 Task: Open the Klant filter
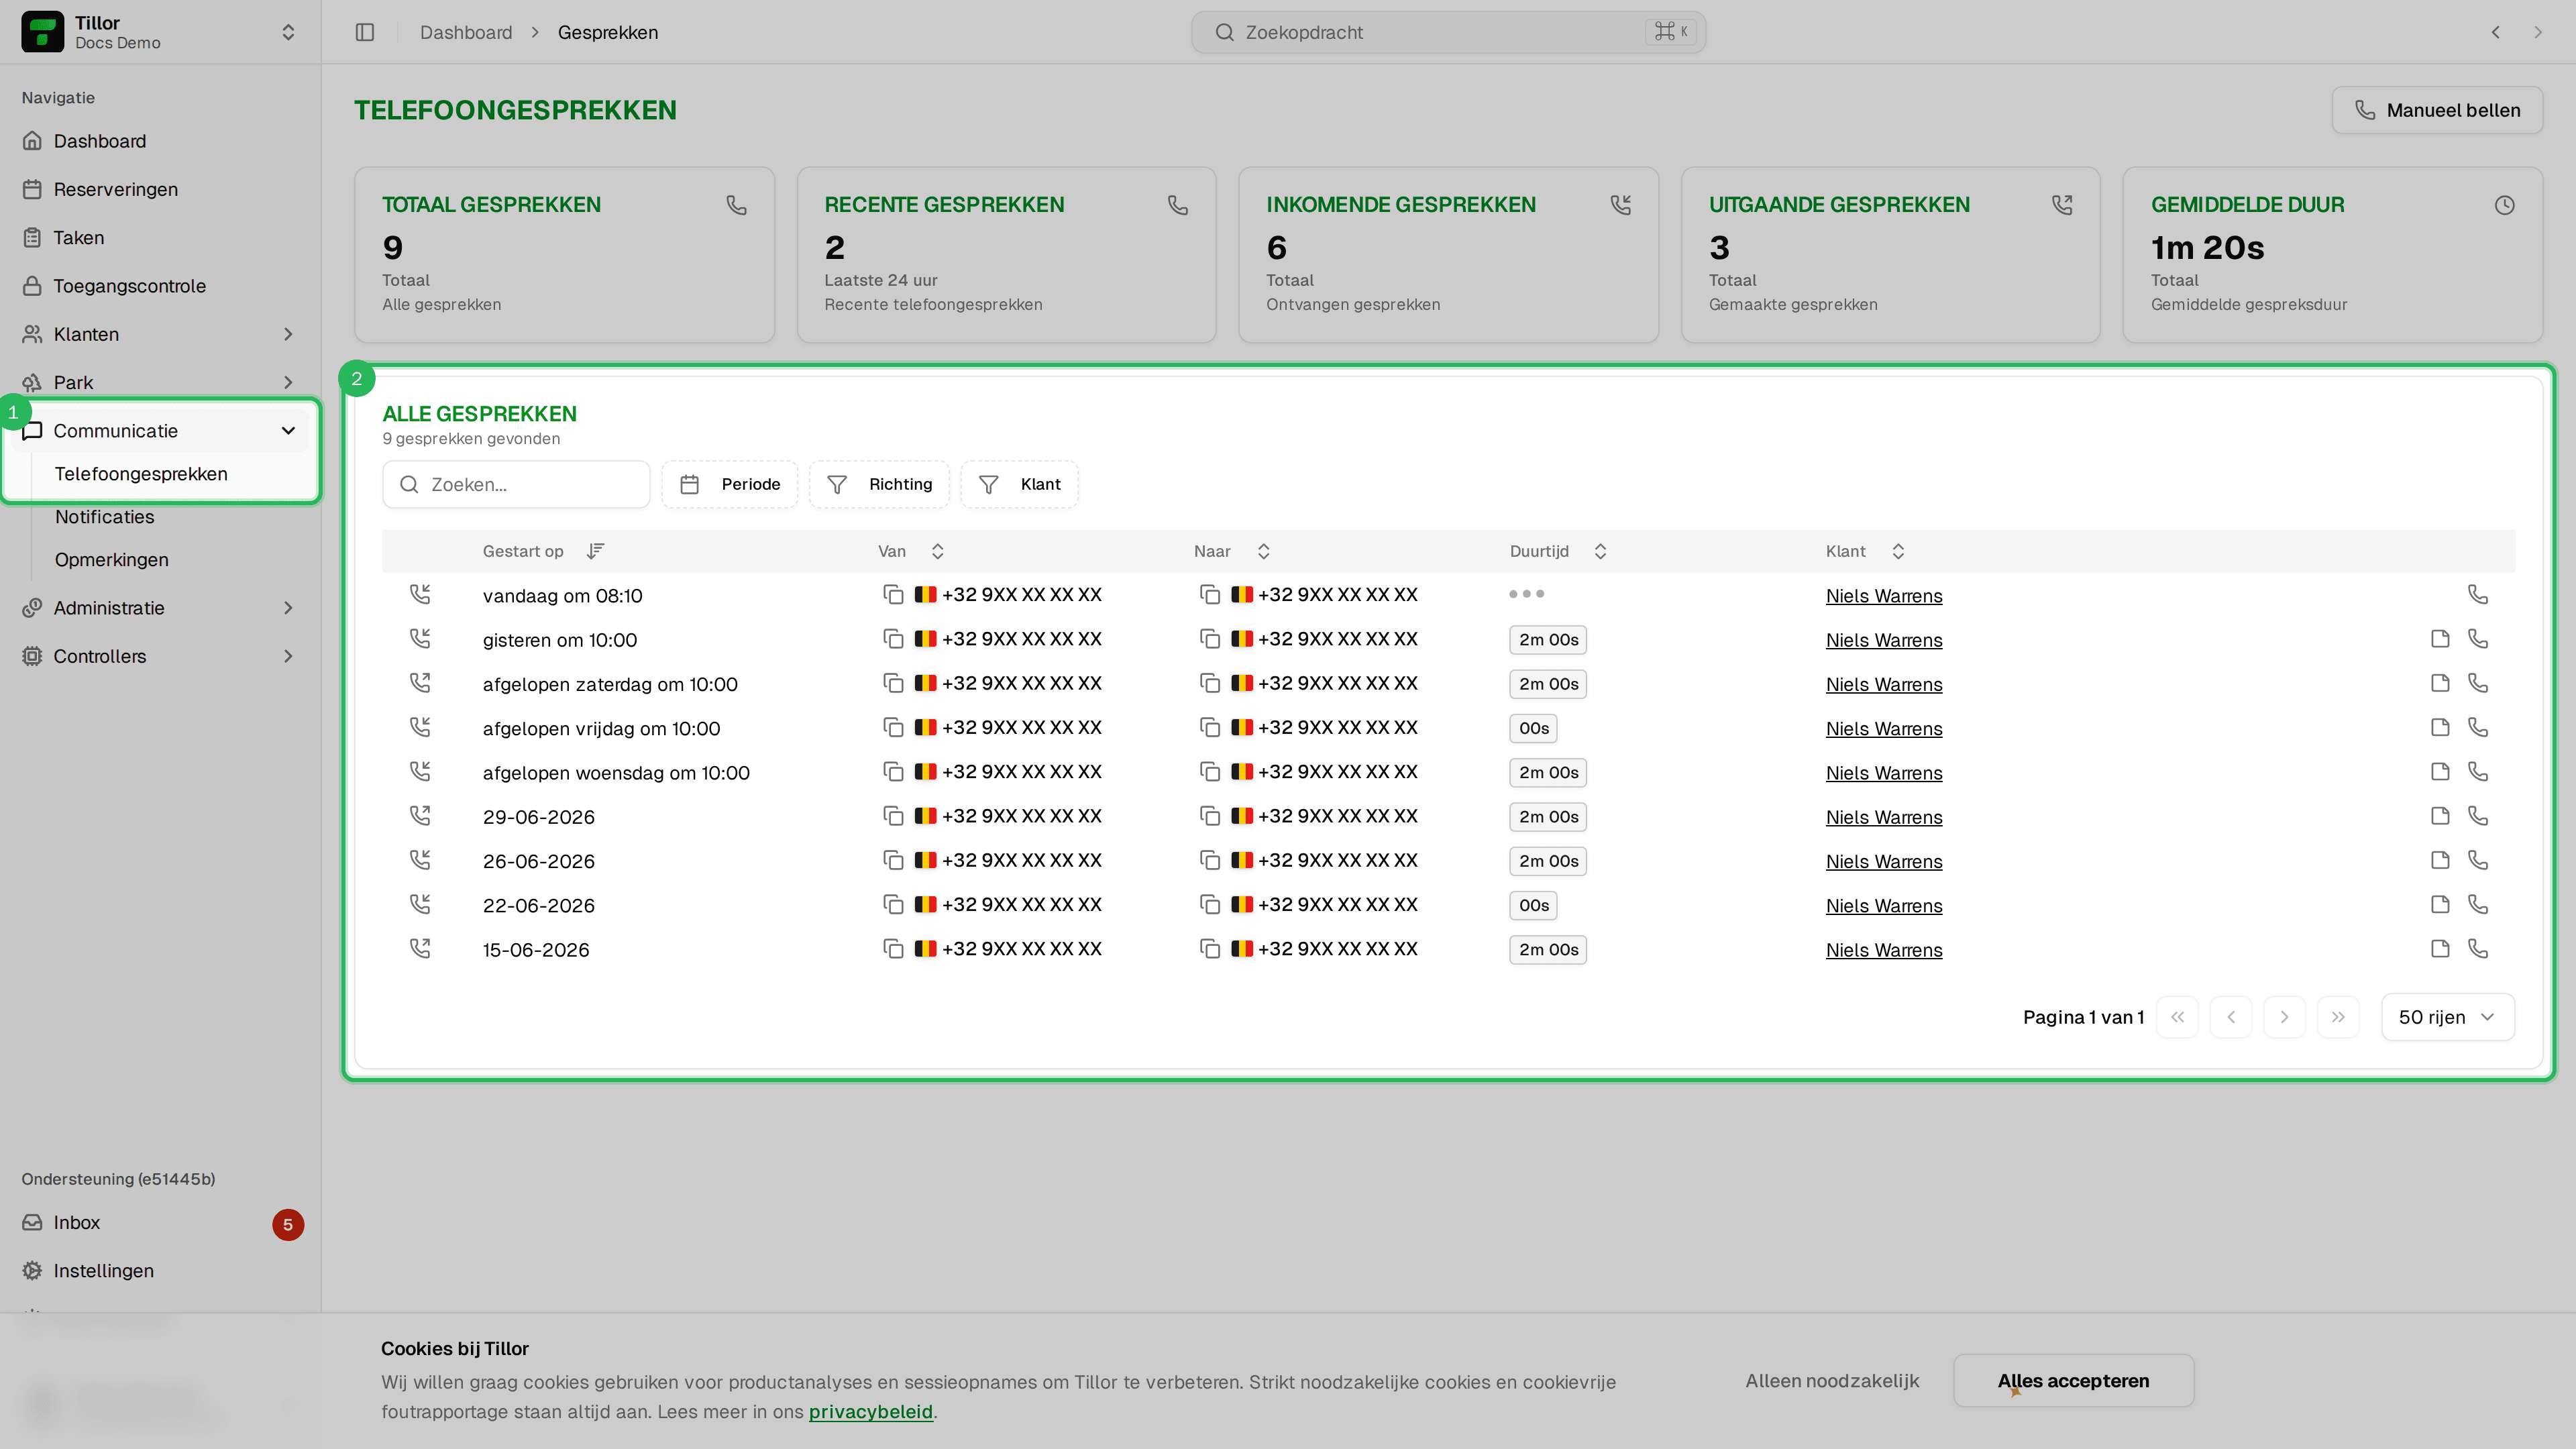1020,484
